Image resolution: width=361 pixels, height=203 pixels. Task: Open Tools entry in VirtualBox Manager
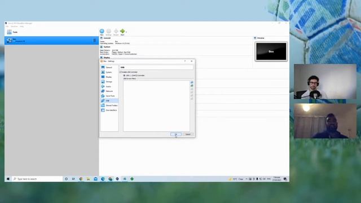(51, 32)
